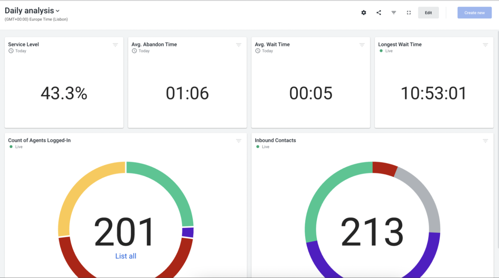The width and height of the screenshot is (499, 278).
Task: Click the Edit button
Action: (x=428, y=13)
